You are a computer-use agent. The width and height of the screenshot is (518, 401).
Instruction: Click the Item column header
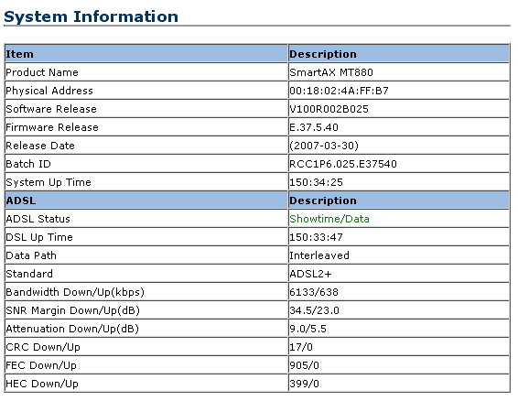coord(146,53)
